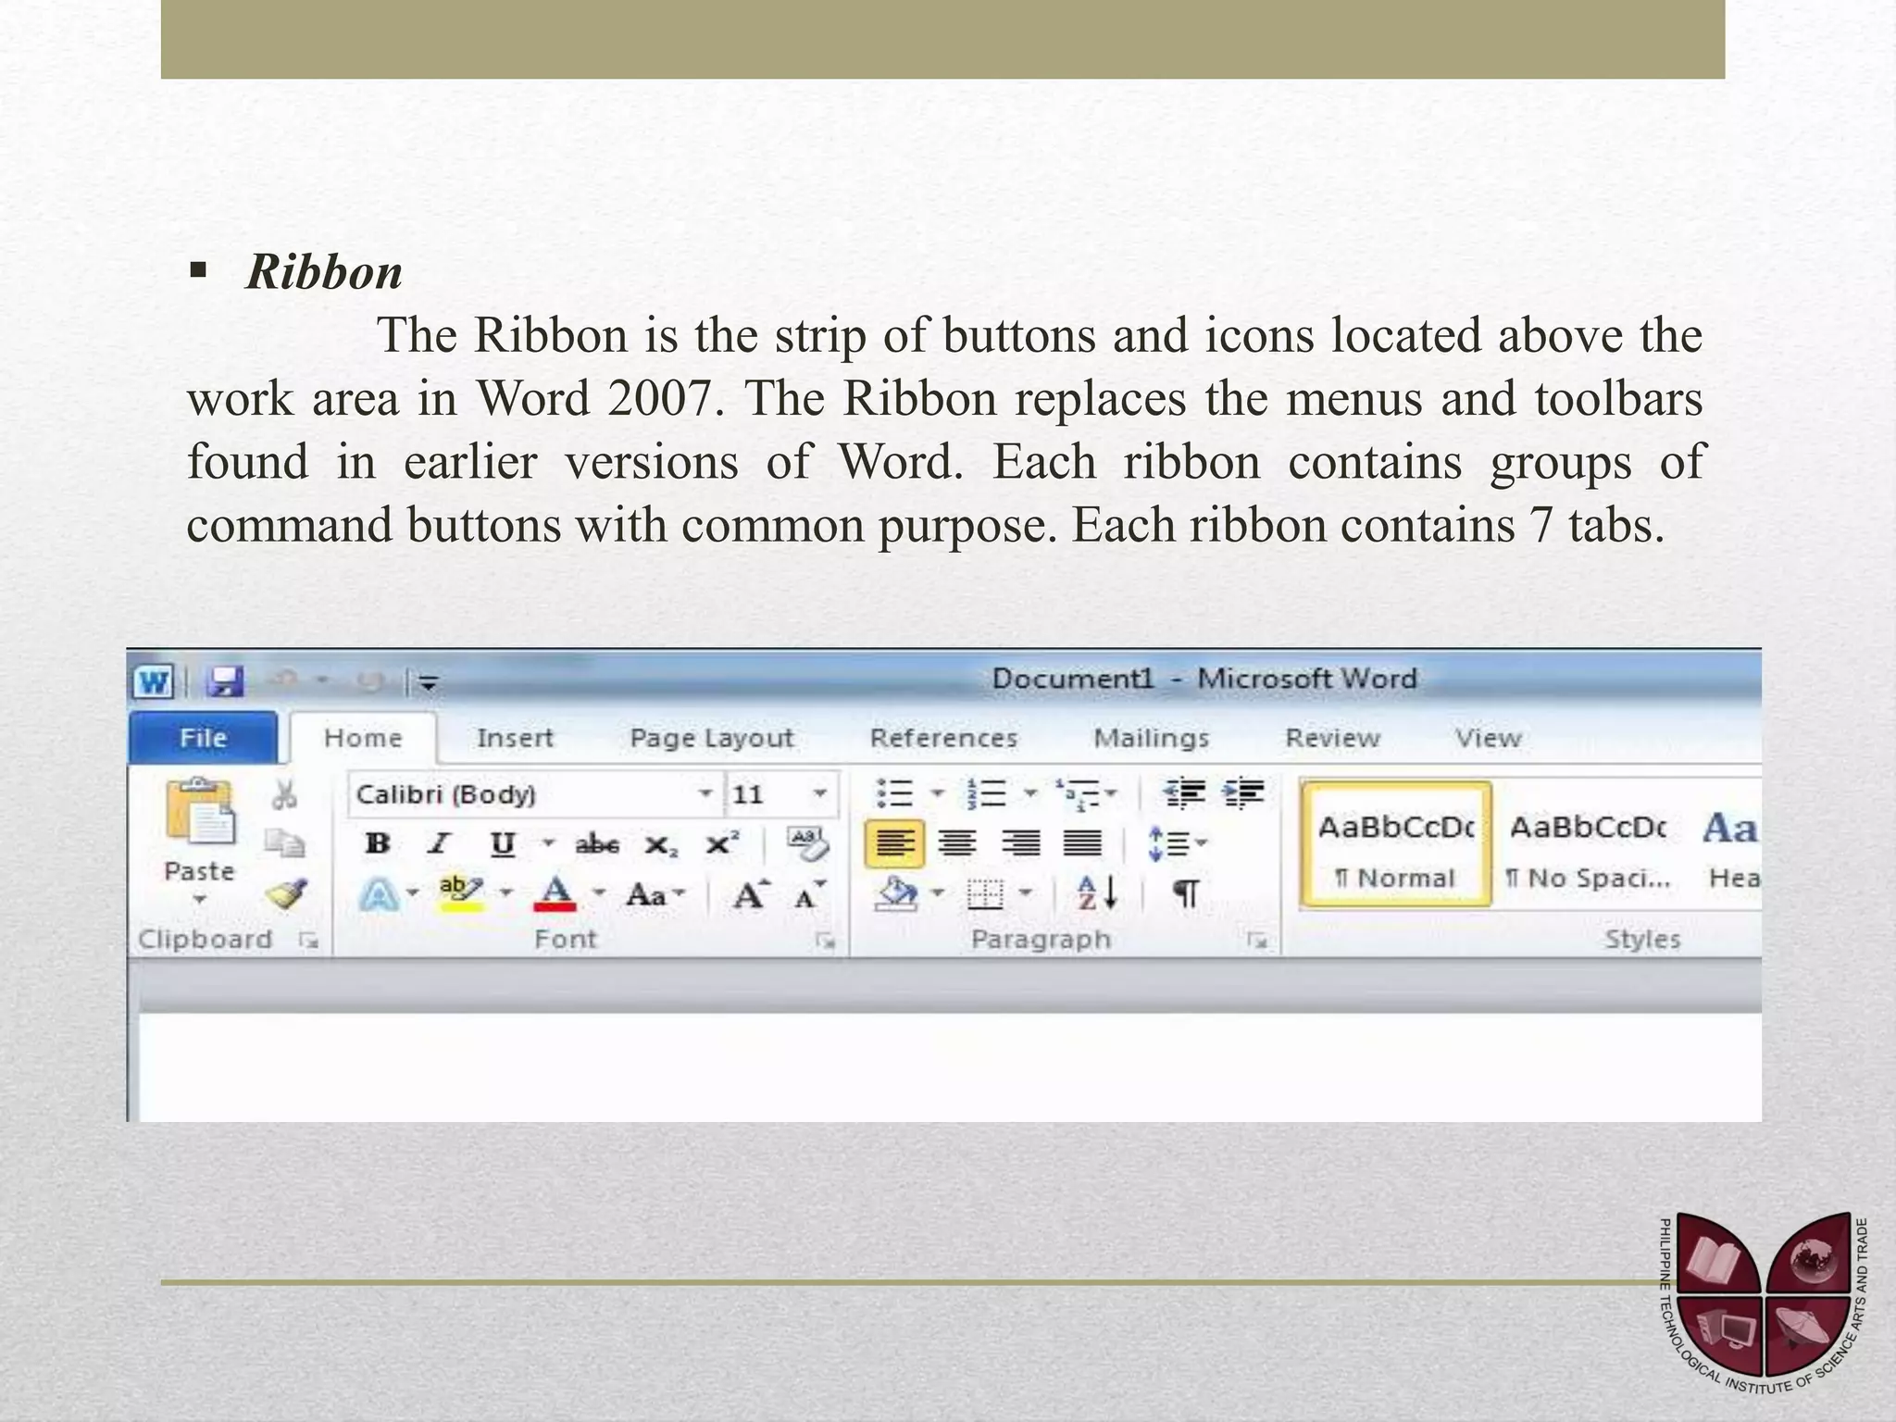Click the Save floppy disk icon
The width and height of the screenshot is (1896, 1422).
point(225,682)
